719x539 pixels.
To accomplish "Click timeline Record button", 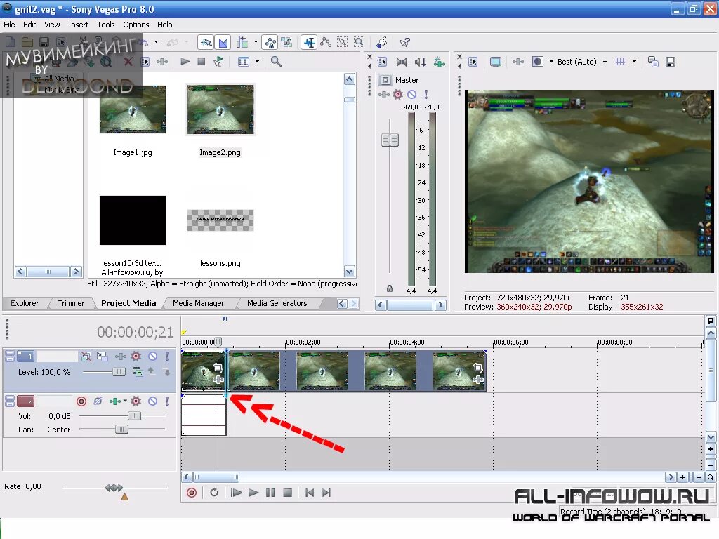I will pyautogui.click(x=192, y=493).
